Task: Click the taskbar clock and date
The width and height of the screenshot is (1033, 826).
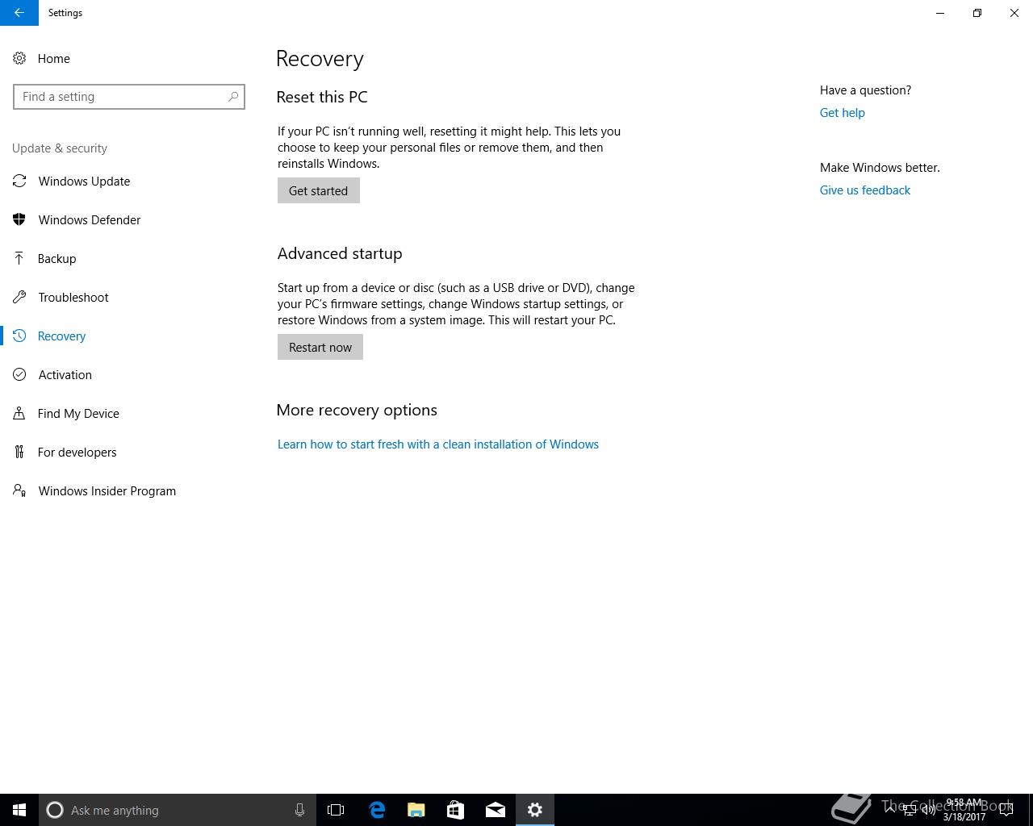Action: [964, 810]
